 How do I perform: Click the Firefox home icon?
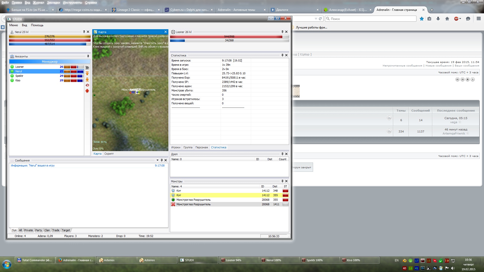(447, 19)
